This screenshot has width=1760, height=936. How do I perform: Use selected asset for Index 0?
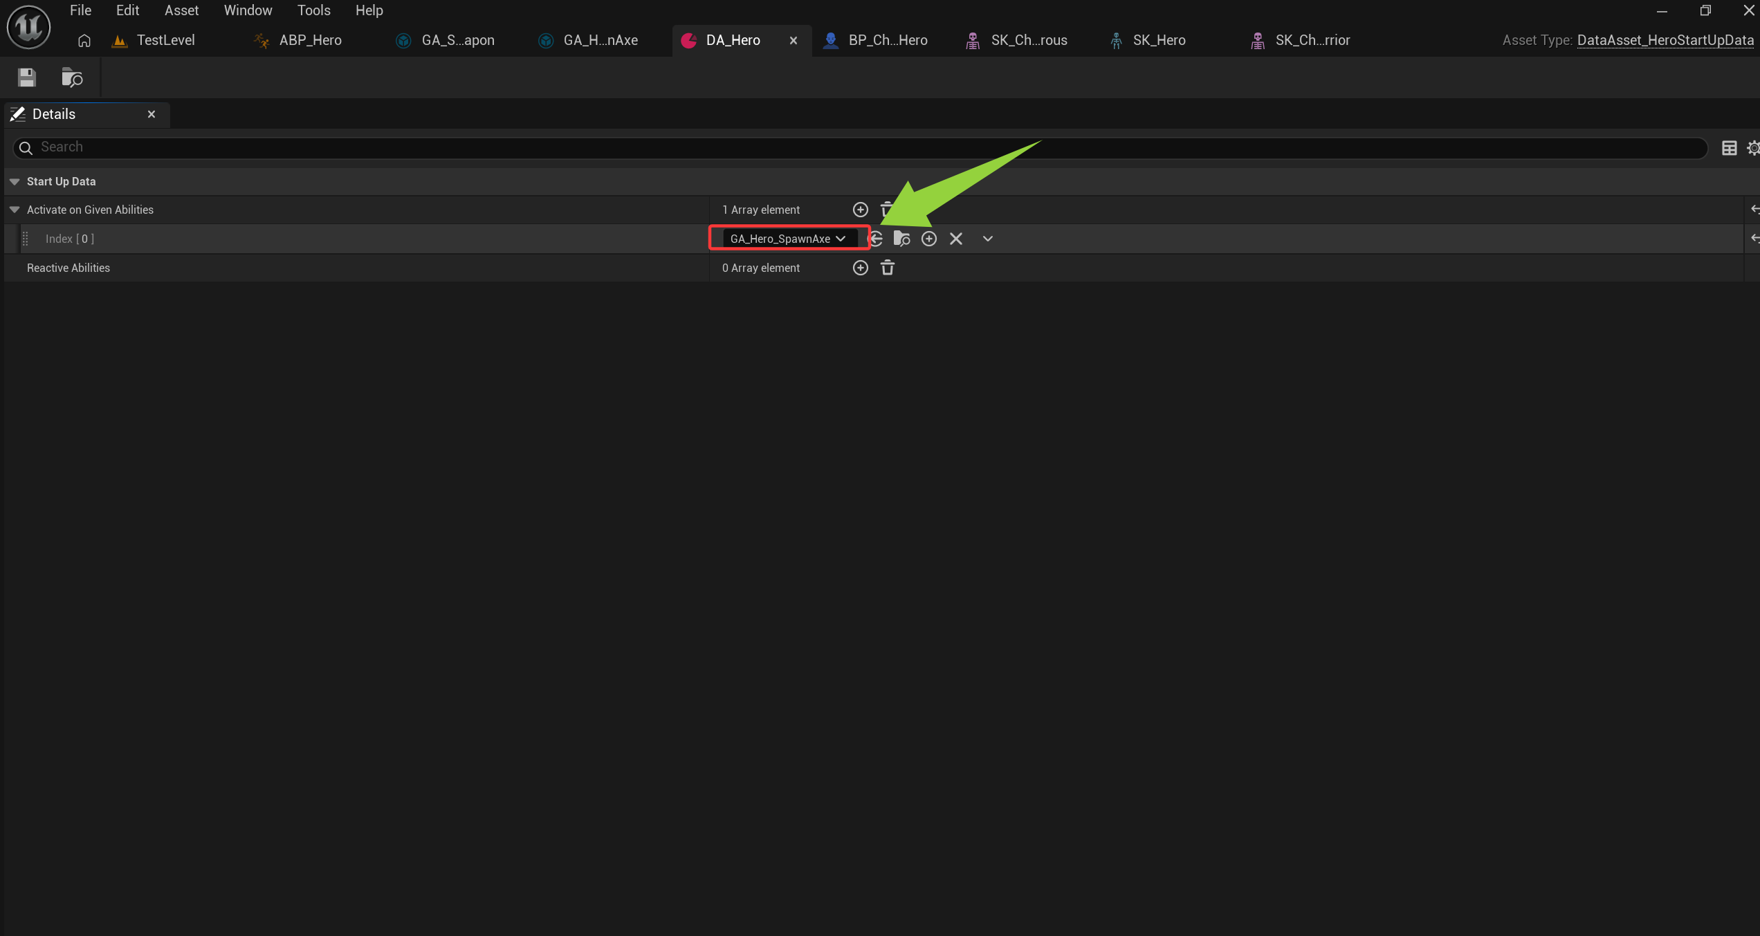876,239
